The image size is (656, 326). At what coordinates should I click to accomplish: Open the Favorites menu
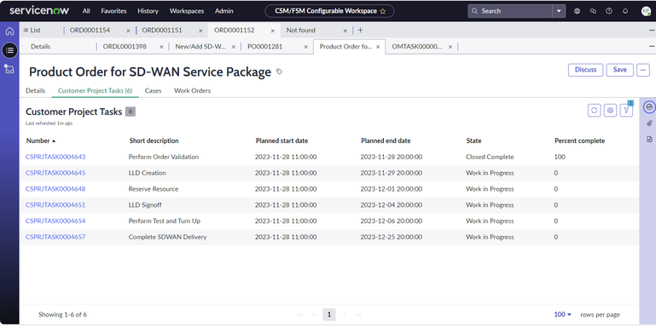coord(113,11)
